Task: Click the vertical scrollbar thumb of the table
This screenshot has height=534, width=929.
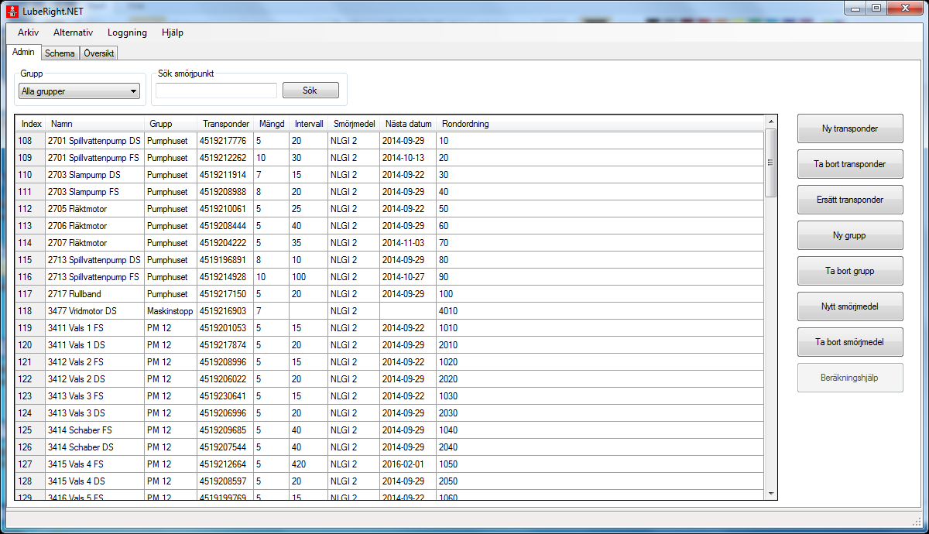Action: coord(770,163)
